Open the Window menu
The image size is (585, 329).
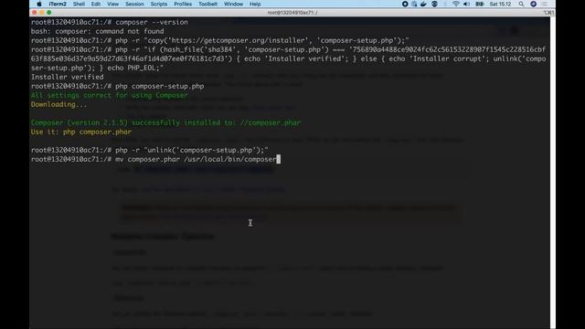point(233,4)
